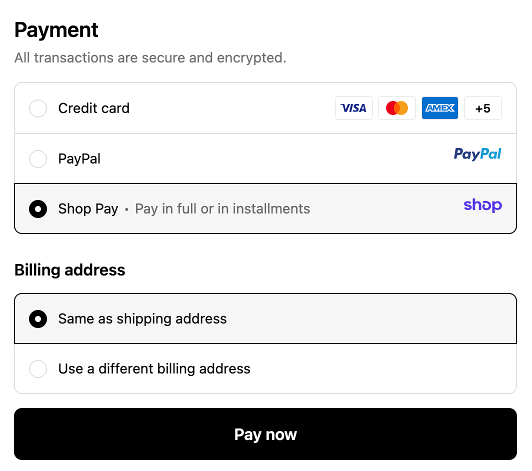This screenshot has width=532, height=471.
Task: Click the PayPal logo
Action: tap(477, 154)
